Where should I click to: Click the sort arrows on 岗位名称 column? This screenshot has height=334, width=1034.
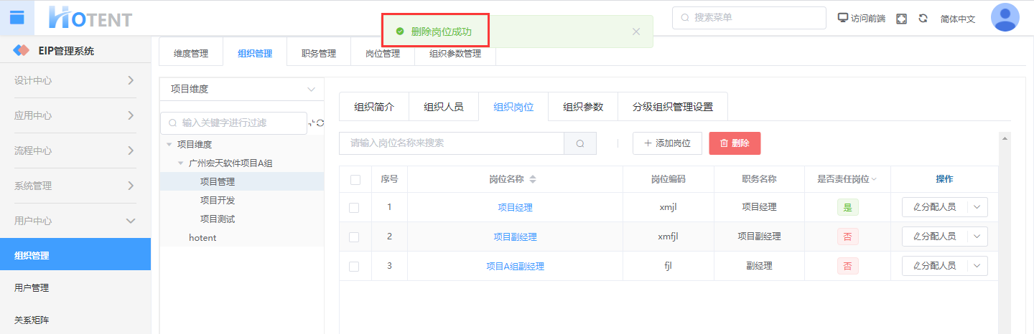click(533, 179)
